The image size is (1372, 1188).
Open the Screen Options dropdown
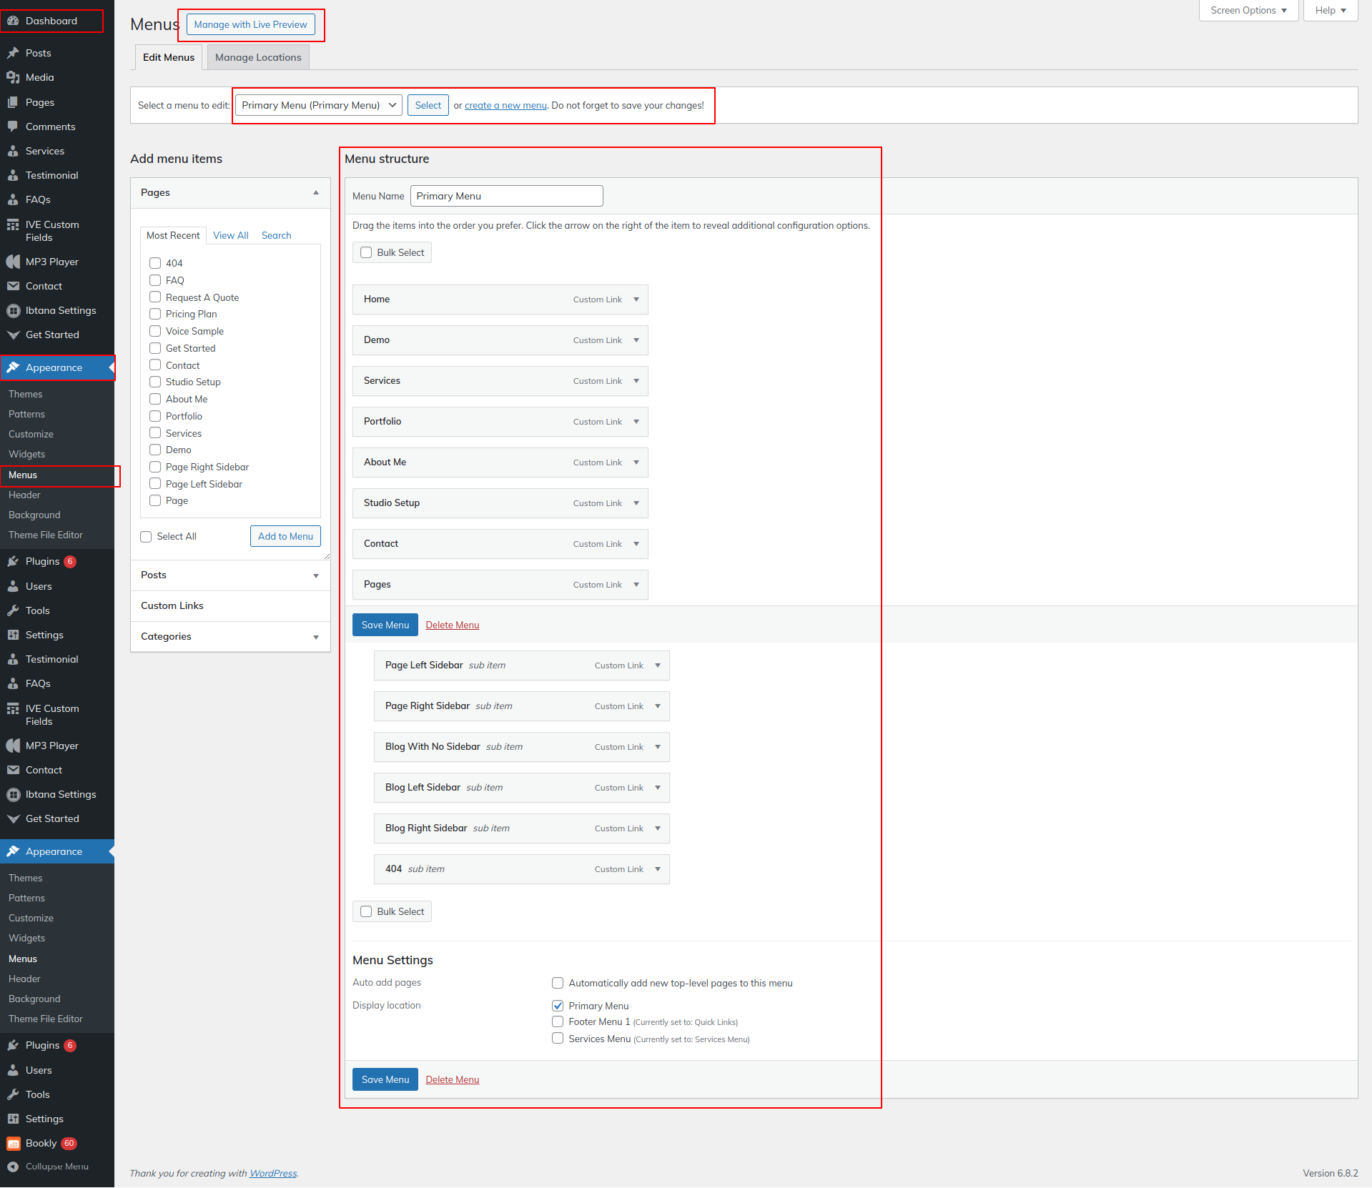point(1248,11)
